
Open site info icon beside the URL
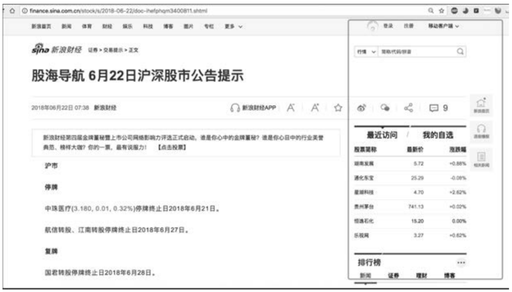25,11
